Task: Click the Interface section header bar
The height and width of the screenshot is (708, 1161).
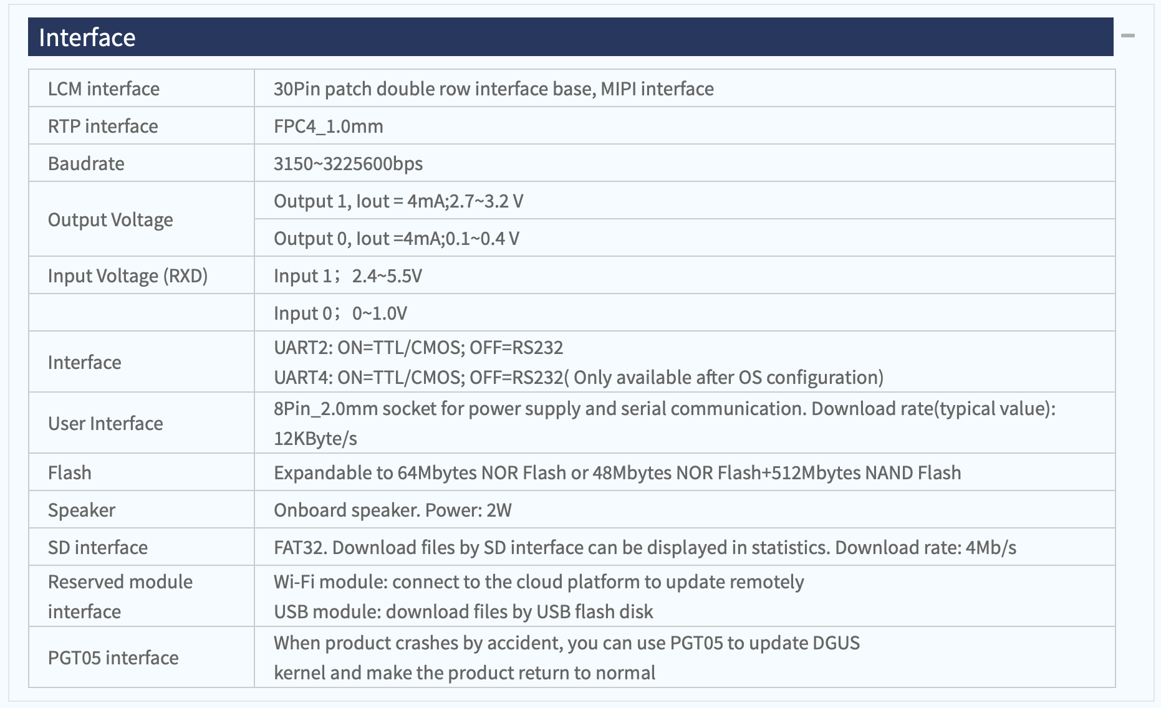Action: point(571,37)
